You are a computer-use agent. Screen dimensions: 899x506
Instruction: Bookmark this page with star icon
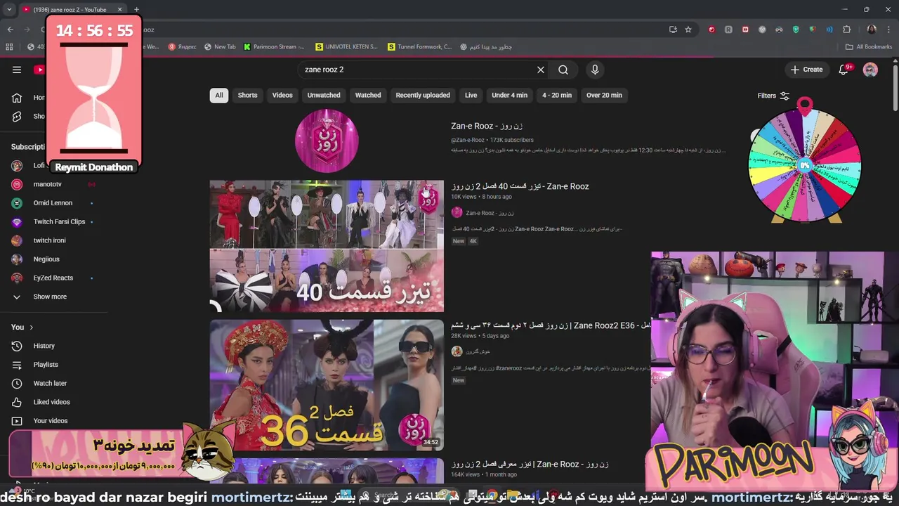pyautogui.click(x=688, y=30)
